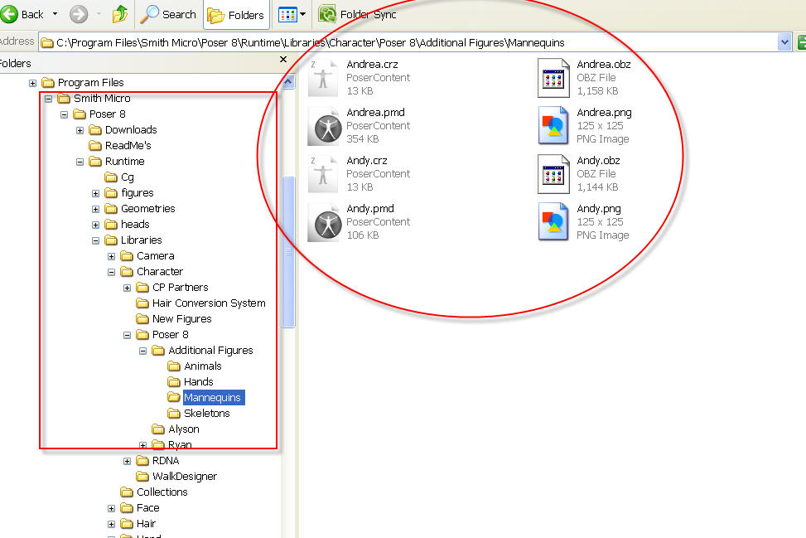This screenshot has height=538, width=806.
Task: Open the Views dropdown button
Action: [292, 15]
